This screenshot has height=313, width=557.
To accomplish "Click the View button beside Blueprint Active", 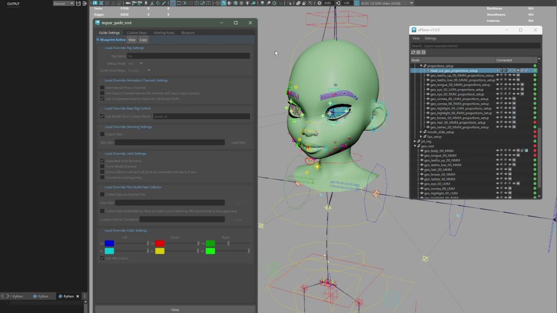I will [x=132, y=40].
